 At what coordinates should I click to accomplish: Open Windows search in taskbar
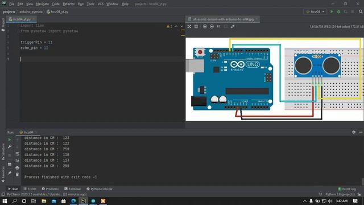14,201
